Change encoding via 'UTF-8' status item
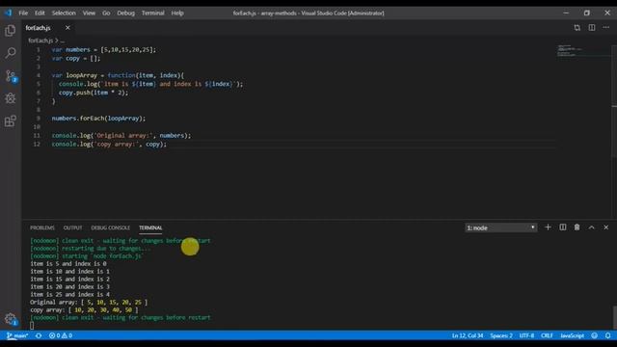 [x=526, y=335]
